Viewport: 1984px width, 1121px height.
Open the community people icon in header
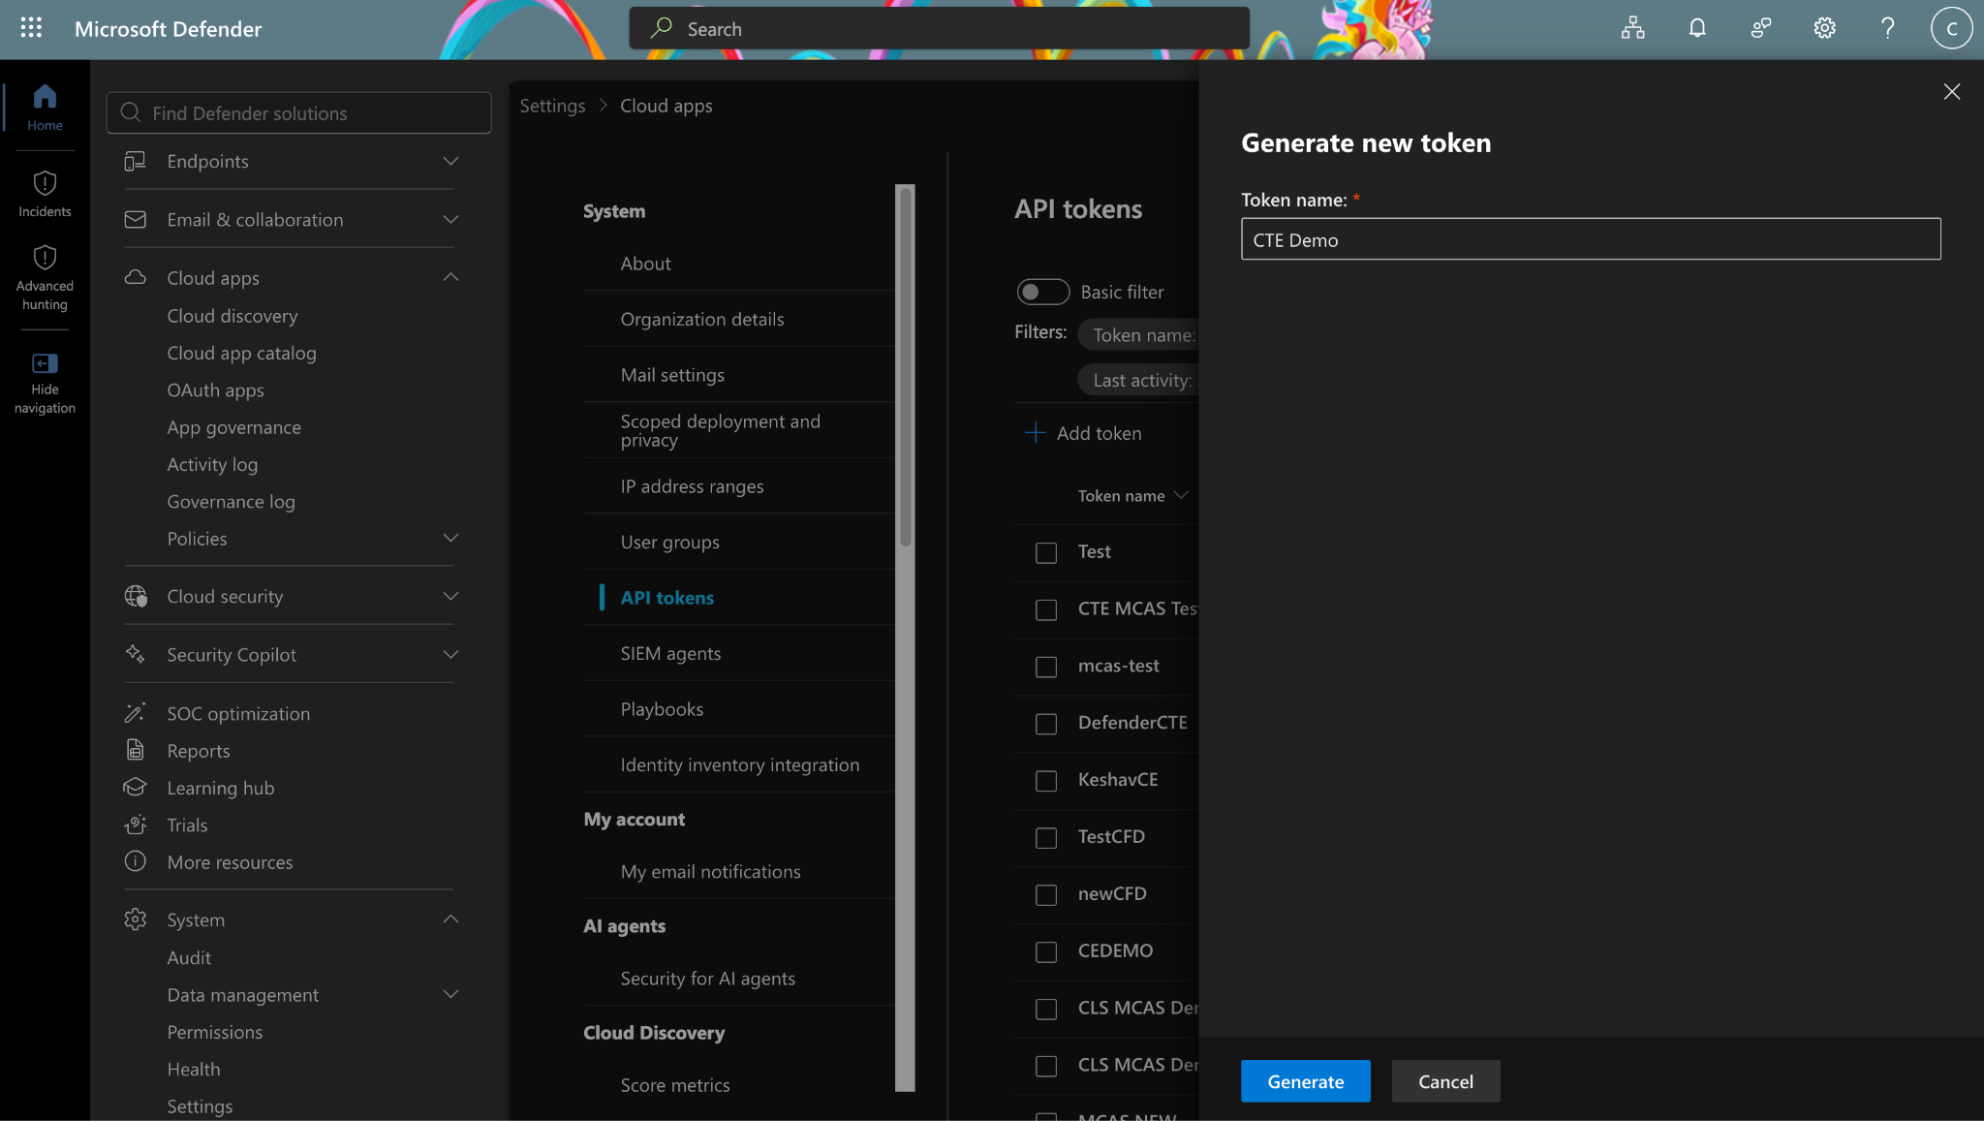coord(1761,28)
